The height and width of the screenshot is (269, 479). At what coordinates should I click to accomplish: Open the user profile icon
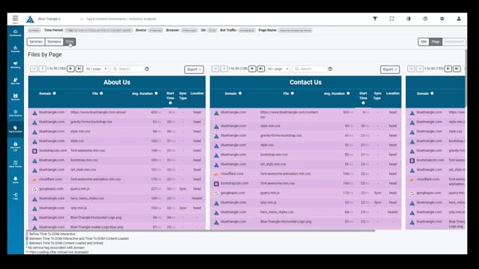pos(459,19)
